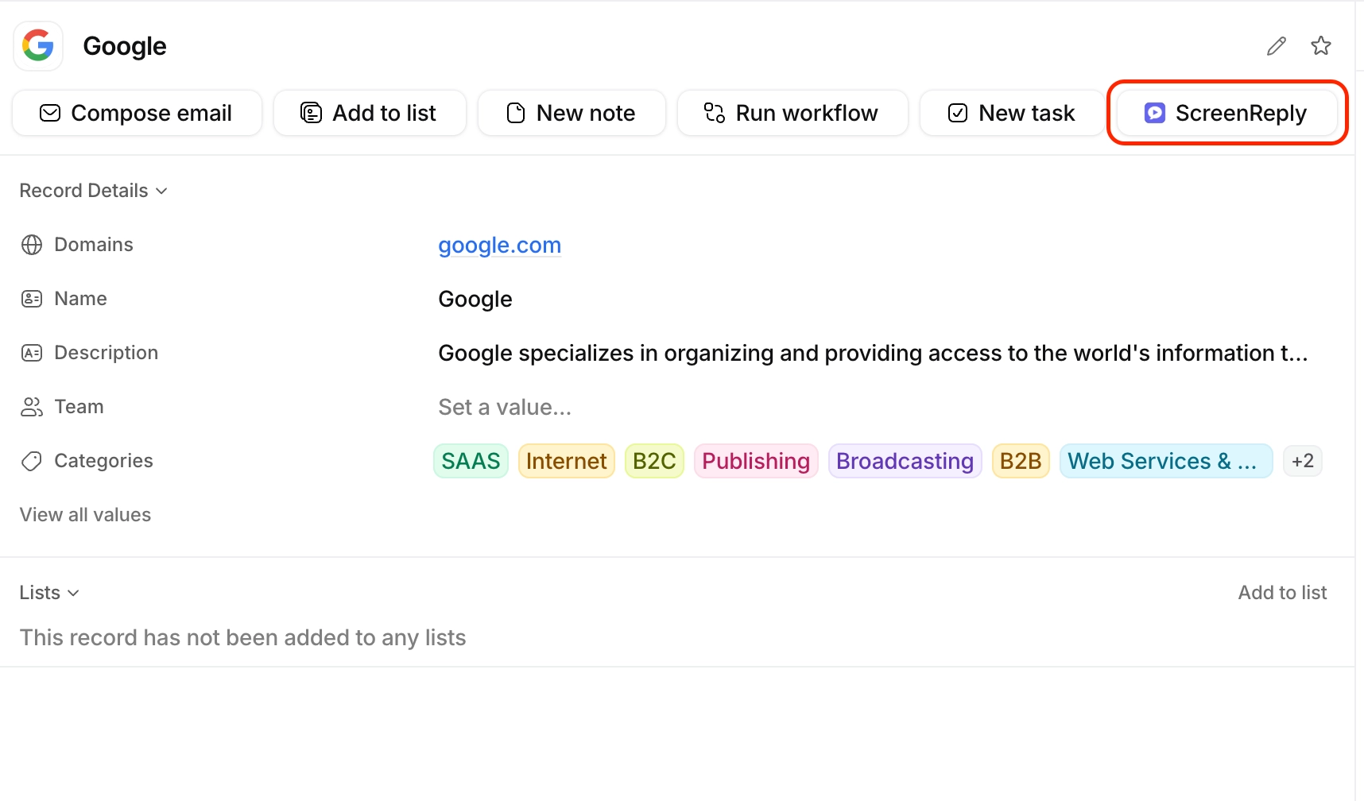The width and height of the screenshot is (1364, 801).
Task: Click the pencil edit icon
Action: [1277, 46]
